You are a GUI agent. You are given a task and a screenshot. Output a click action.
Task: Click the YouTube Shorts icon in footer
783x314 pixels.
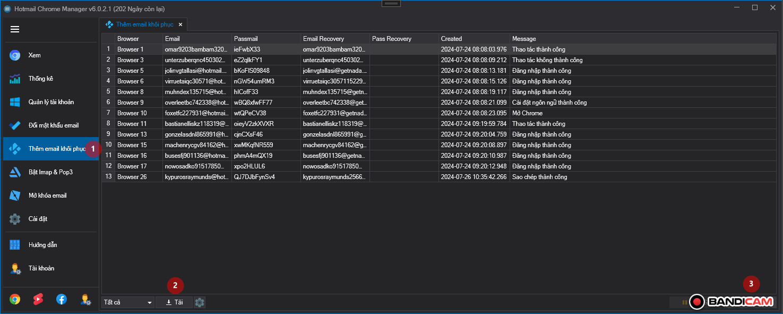coord(38,299)
